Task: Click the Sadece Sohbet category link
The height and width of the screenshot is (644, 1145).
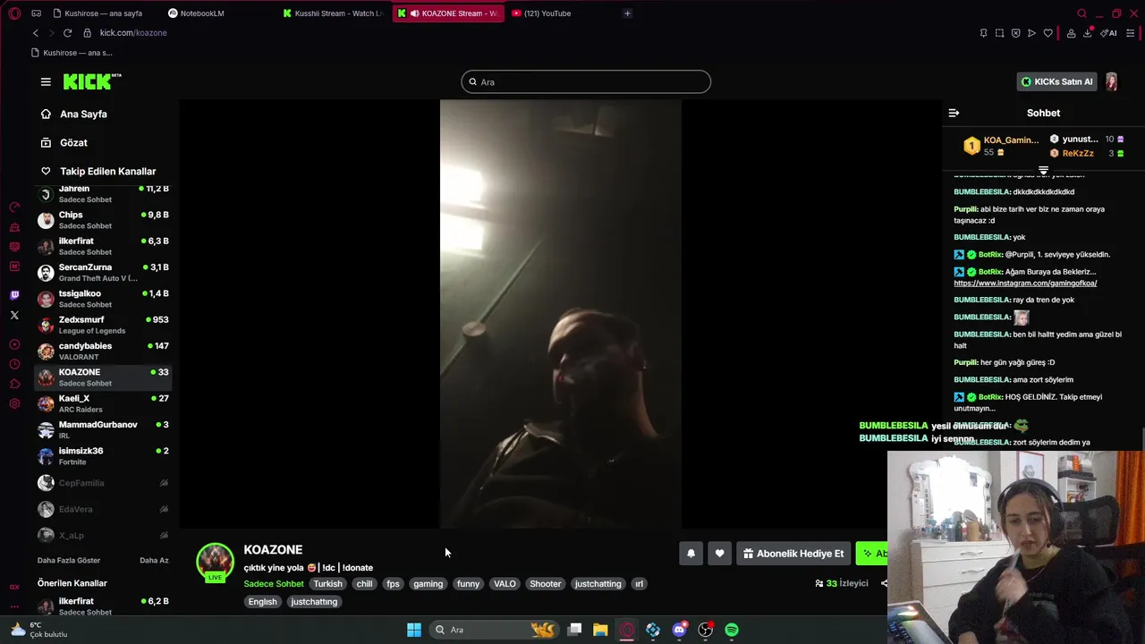Action: pos(274,584)
